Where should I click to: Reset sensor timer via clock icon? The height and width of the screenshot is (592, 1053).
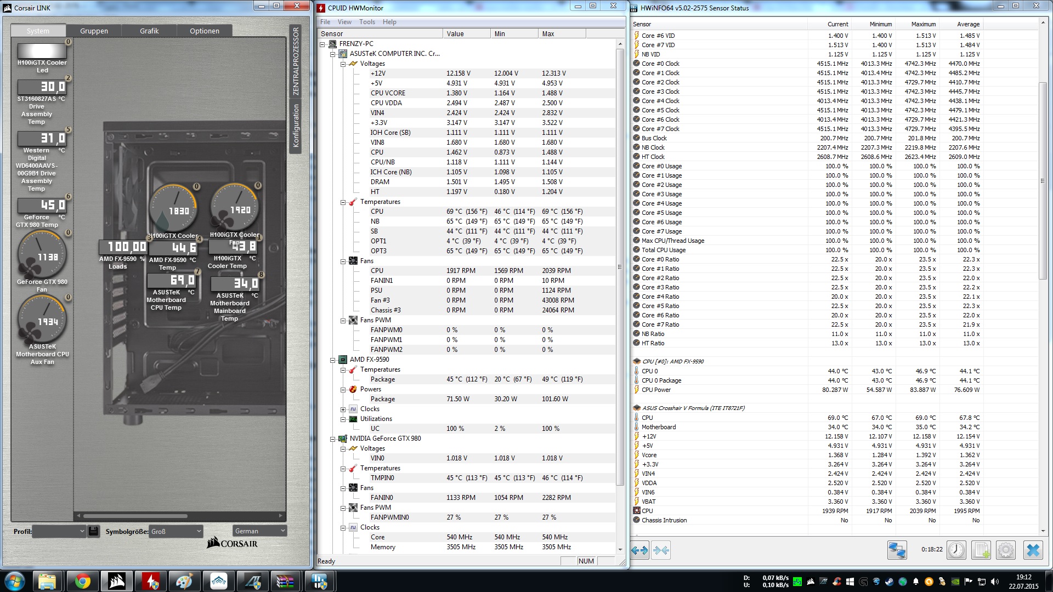click(x=956, y=550)
